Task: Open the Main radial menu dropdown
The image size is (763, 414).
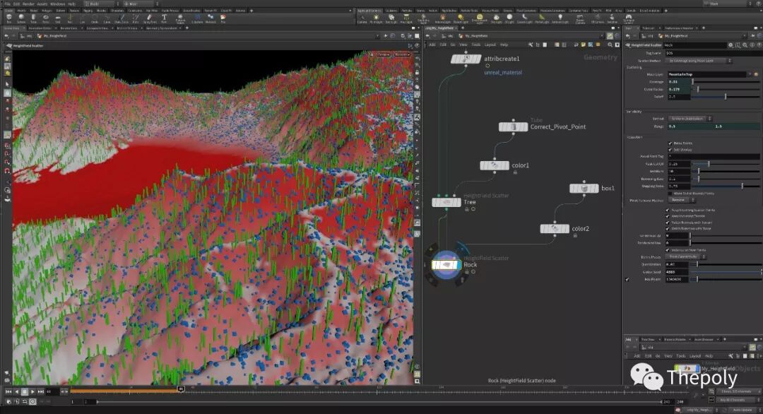Action: click(x=141, y=4)
